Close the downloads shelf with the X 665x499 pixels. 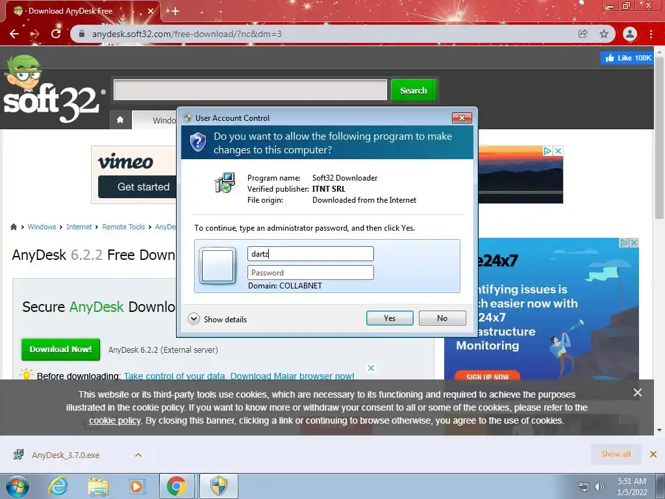click(653, 454)
